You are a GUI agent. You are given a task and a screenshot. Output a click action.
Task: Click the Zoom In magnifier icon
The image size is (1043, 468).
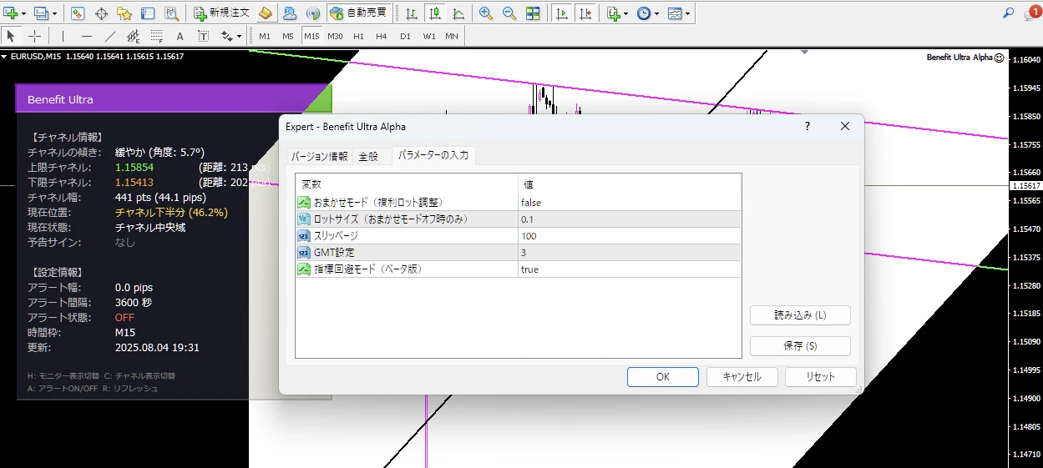(x=486, y=13)
